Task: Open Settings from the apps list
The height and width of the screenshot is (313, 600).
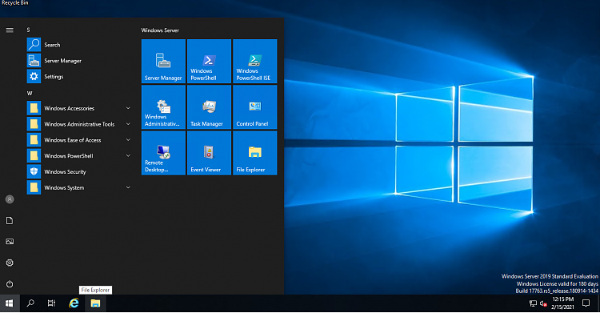Action: tap(79, 77)
